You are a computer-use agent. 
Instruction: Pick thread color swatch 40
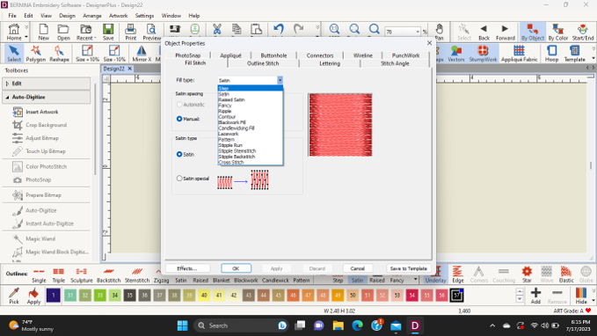[204, 296]
